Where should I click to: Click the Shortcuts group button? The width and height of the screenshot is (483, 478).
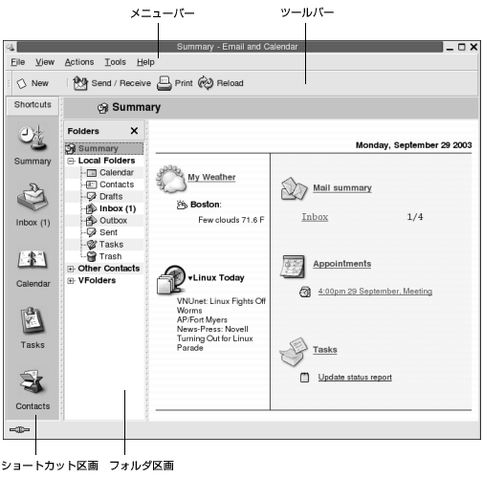pyautogui.click(x=33, y=105)
